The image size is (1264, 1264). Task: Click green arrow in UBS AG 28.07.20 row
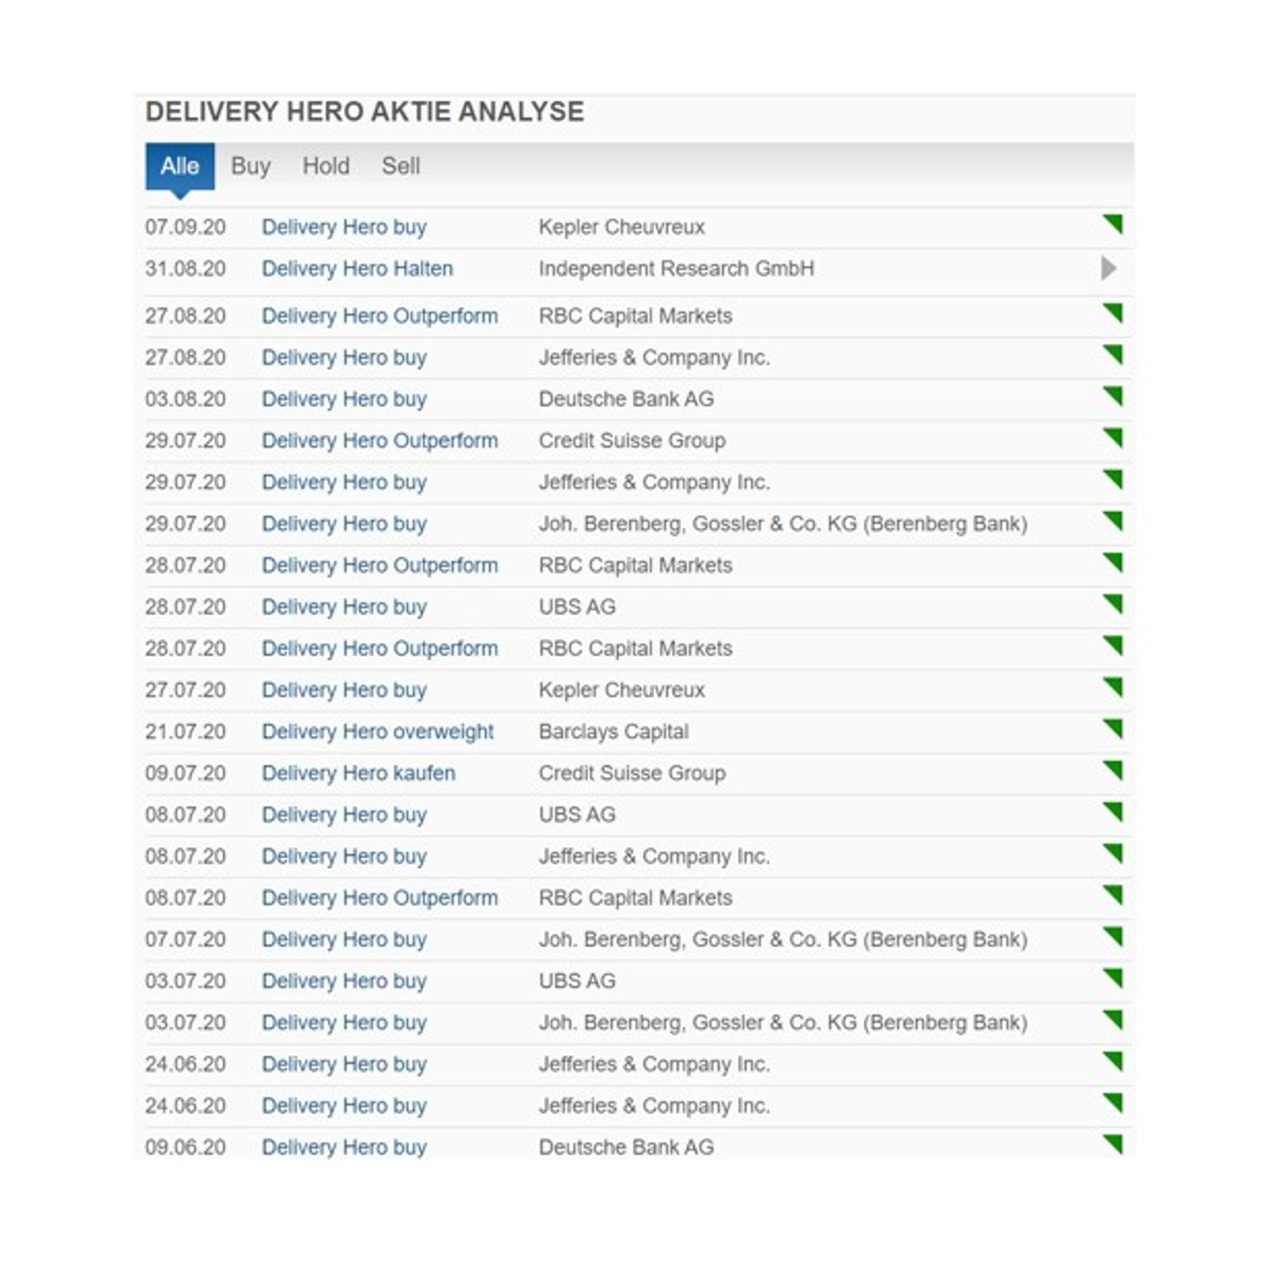[x=1112, y=604]
